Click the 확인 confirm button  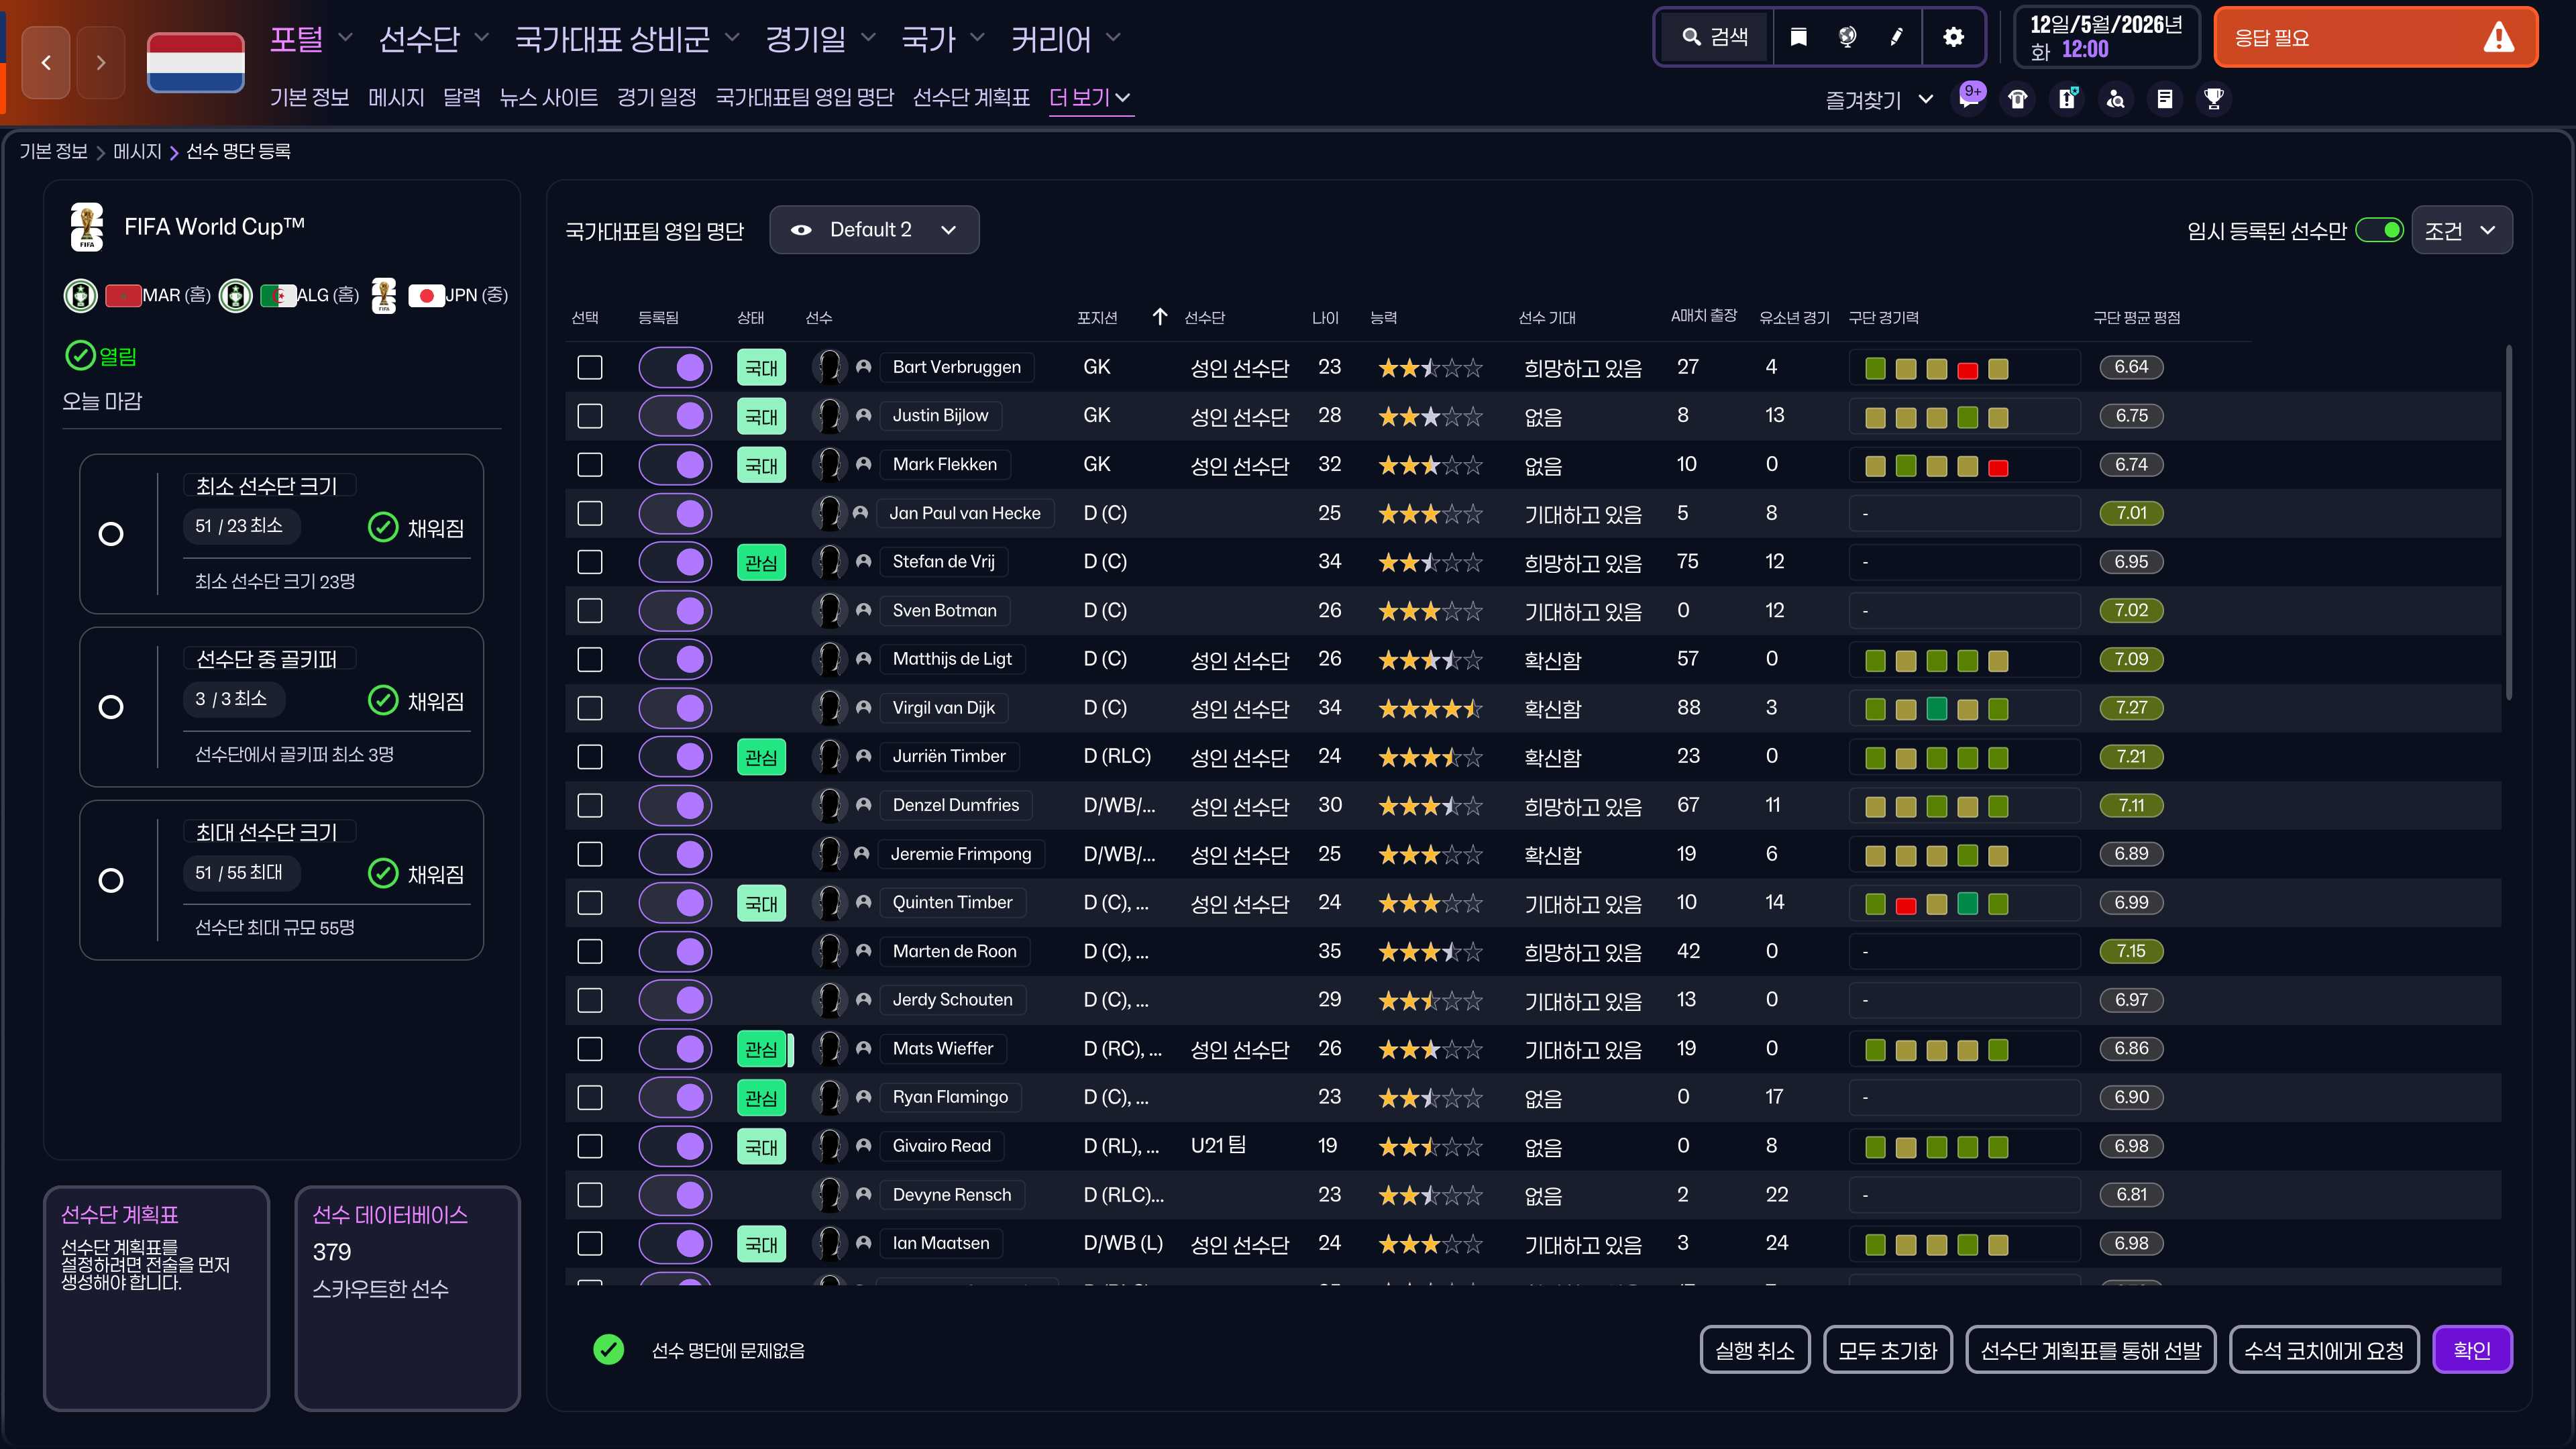coord(2472,1350)
